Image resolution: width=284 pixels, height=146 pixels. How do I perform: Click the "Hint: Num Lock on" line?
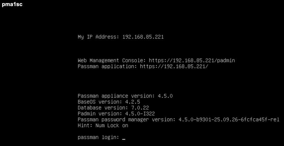click(x=103, y=126)
